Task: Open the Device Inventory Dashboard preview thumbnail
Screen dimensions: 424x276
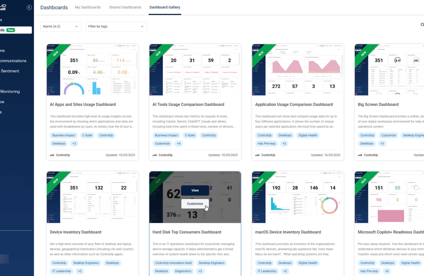Action: pos(92,197)
